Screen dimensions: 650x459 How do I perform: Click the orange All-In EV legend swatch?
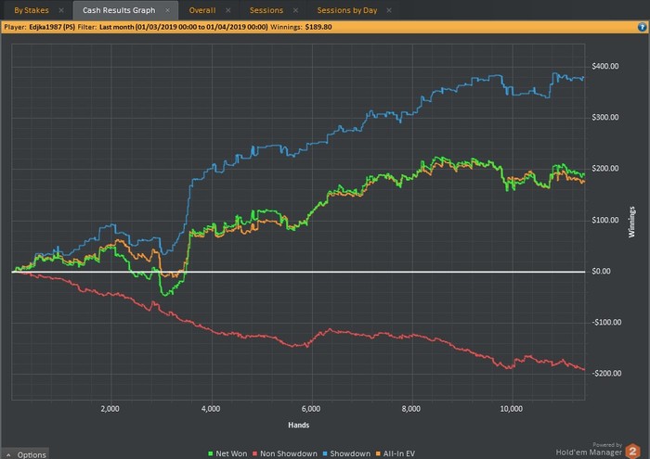(x=378, y=453)
